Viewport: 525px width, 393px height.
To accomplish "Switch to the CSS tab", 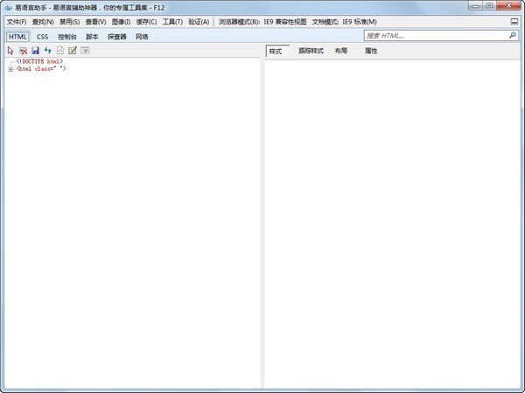I will [x=43, y=37].
